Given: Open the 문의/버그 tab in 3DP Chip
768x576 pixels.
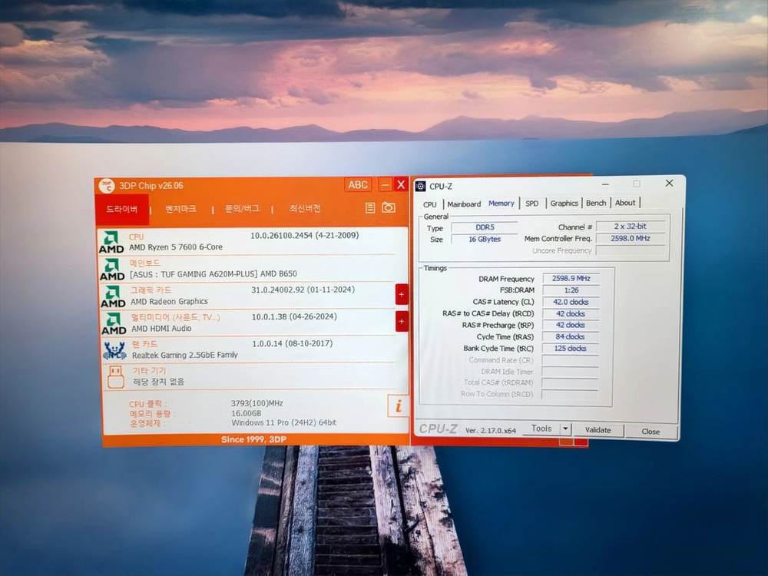Looking at the screenshot, I should 241,209.
